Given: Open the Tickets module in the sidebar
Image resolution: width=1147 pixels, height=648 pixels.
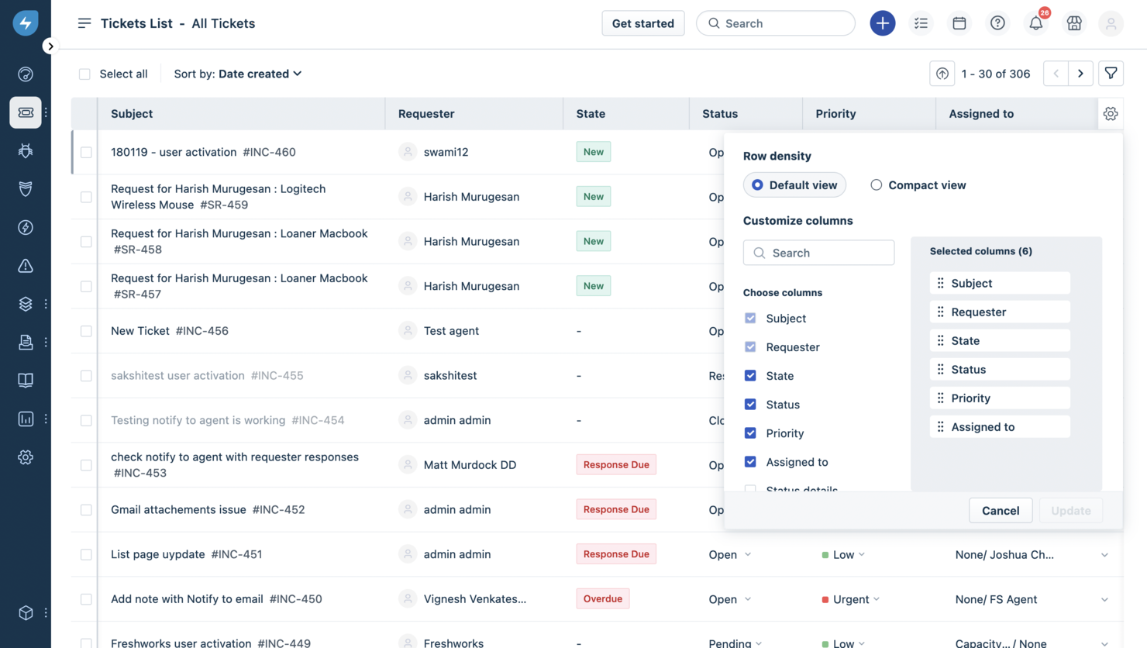Looking at the screenshot, I should (25, 112).
